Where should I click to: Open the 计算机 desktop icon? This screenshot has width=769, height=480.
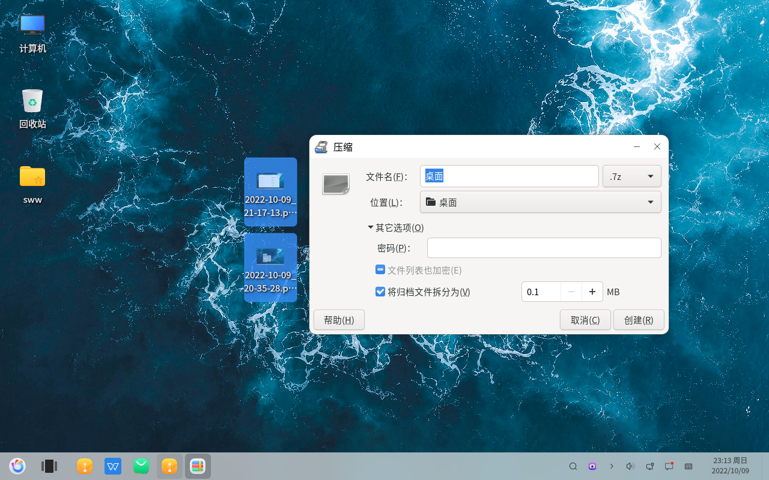[32, 34]
